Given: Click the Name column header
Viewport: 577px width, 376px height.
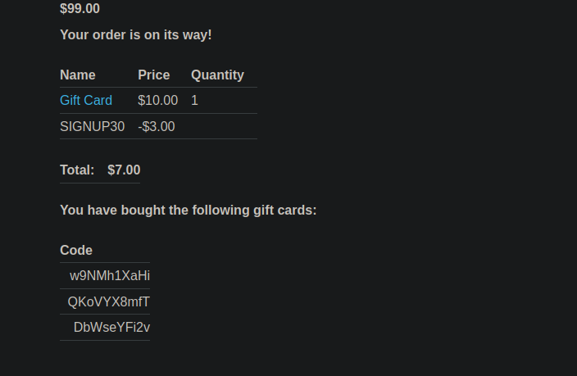Looking at the screenshot, I should [78, 75].
